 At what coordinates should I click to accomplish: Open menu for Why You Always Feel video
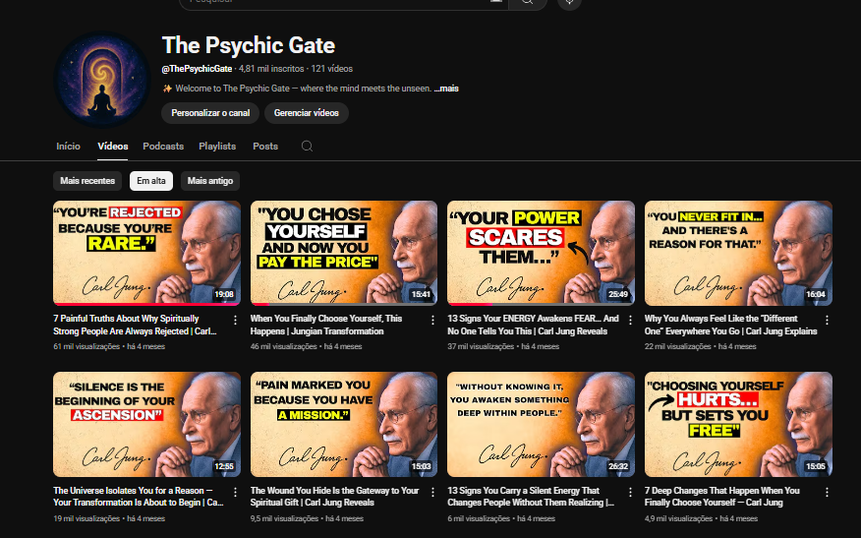pos(827,320)
